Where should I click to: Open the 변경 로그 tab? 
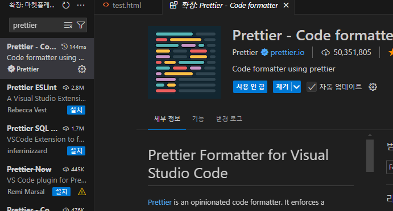coord(229,119)
